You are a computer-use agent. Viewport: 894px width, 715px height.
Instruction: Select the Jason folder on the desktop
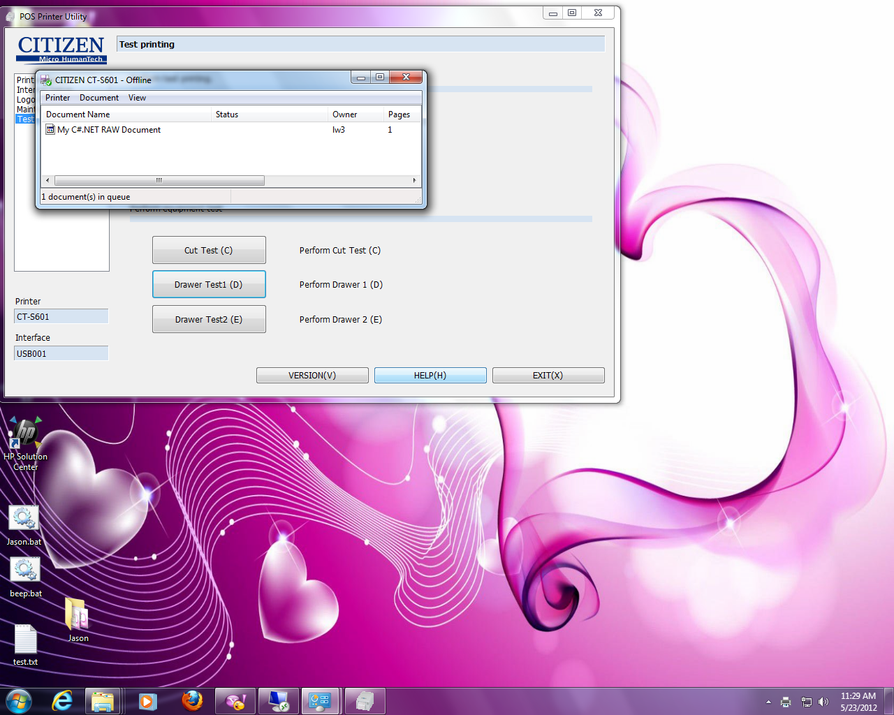(78, 619)
